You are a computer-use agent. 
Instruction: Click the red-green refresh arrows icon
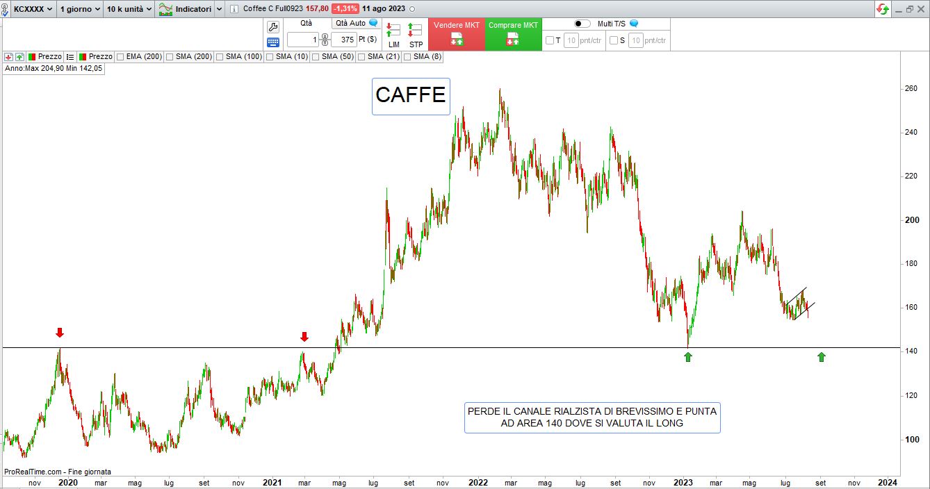[883, 9]
